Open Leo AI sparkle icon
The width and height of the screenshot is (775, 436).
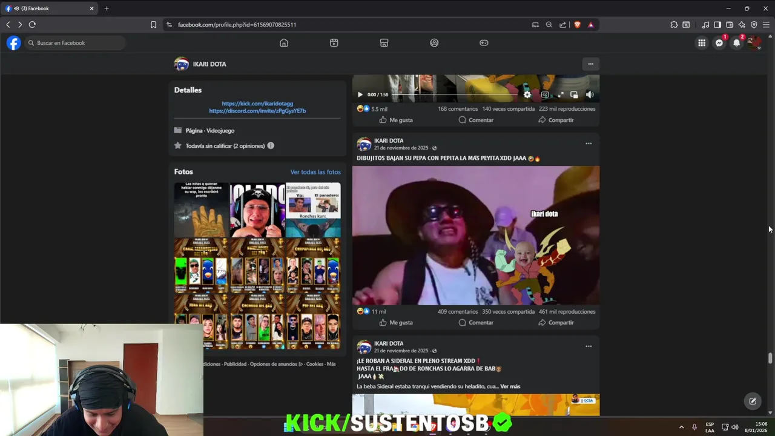pos(742,25)
